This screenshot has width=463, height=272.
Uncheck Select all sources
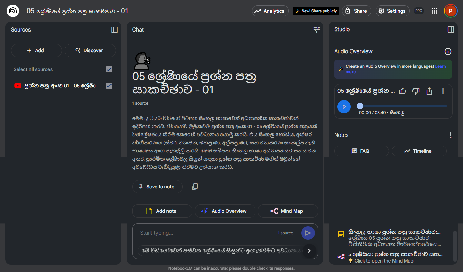coord(109,69)
